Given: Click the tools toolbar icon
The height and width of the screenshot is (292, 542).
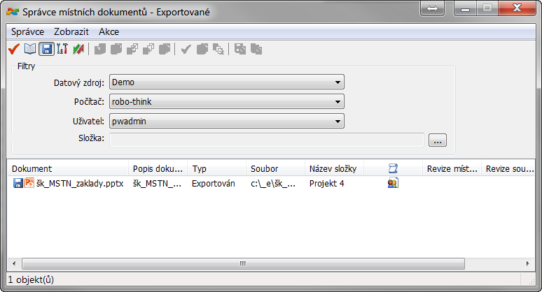Looking at the screenshot, I should point(62,49).
